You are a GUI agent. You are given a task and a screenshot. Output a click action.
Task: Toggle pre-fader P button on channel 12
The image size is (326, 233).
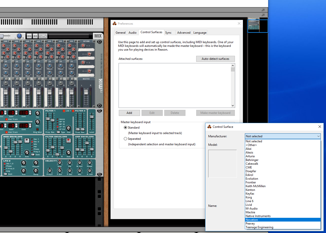(x=46, y=57)
